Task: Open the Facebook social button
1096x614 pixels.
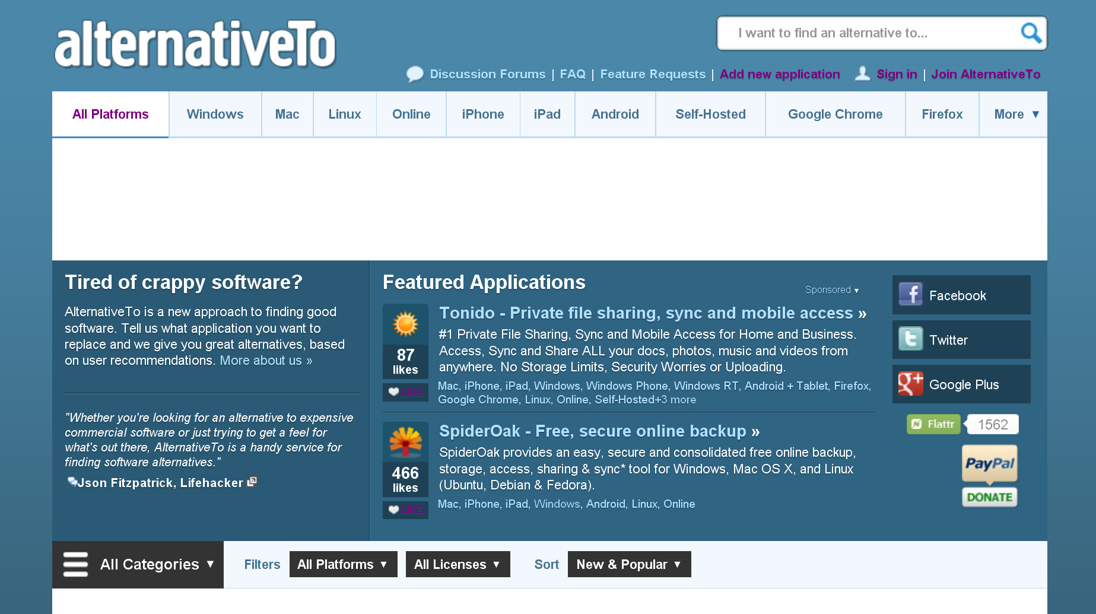Action: coord(961,295)
